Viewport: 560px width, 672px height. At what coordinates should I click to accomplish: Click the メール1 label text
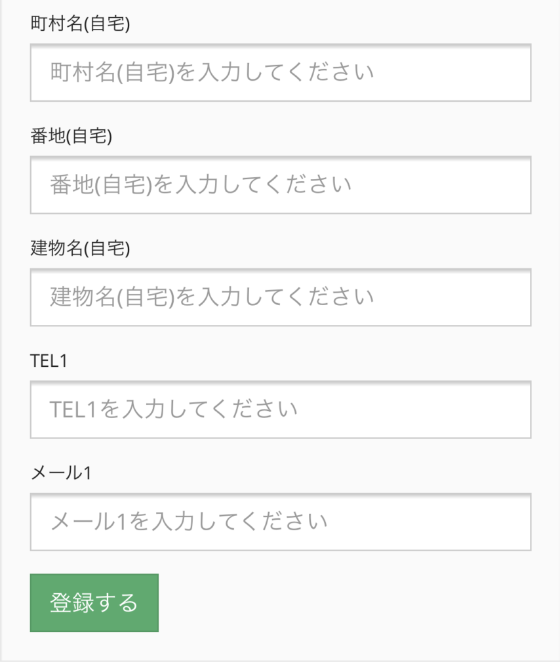(x=61, y=472)
